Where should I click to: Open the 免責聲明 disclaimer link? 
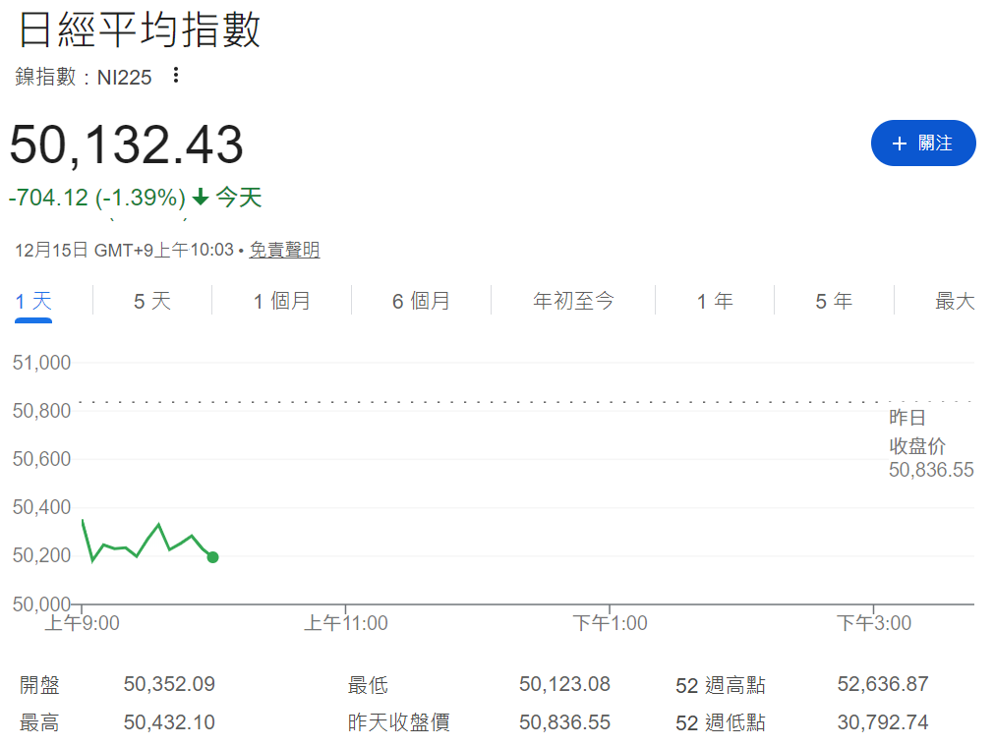pos(284,250)
